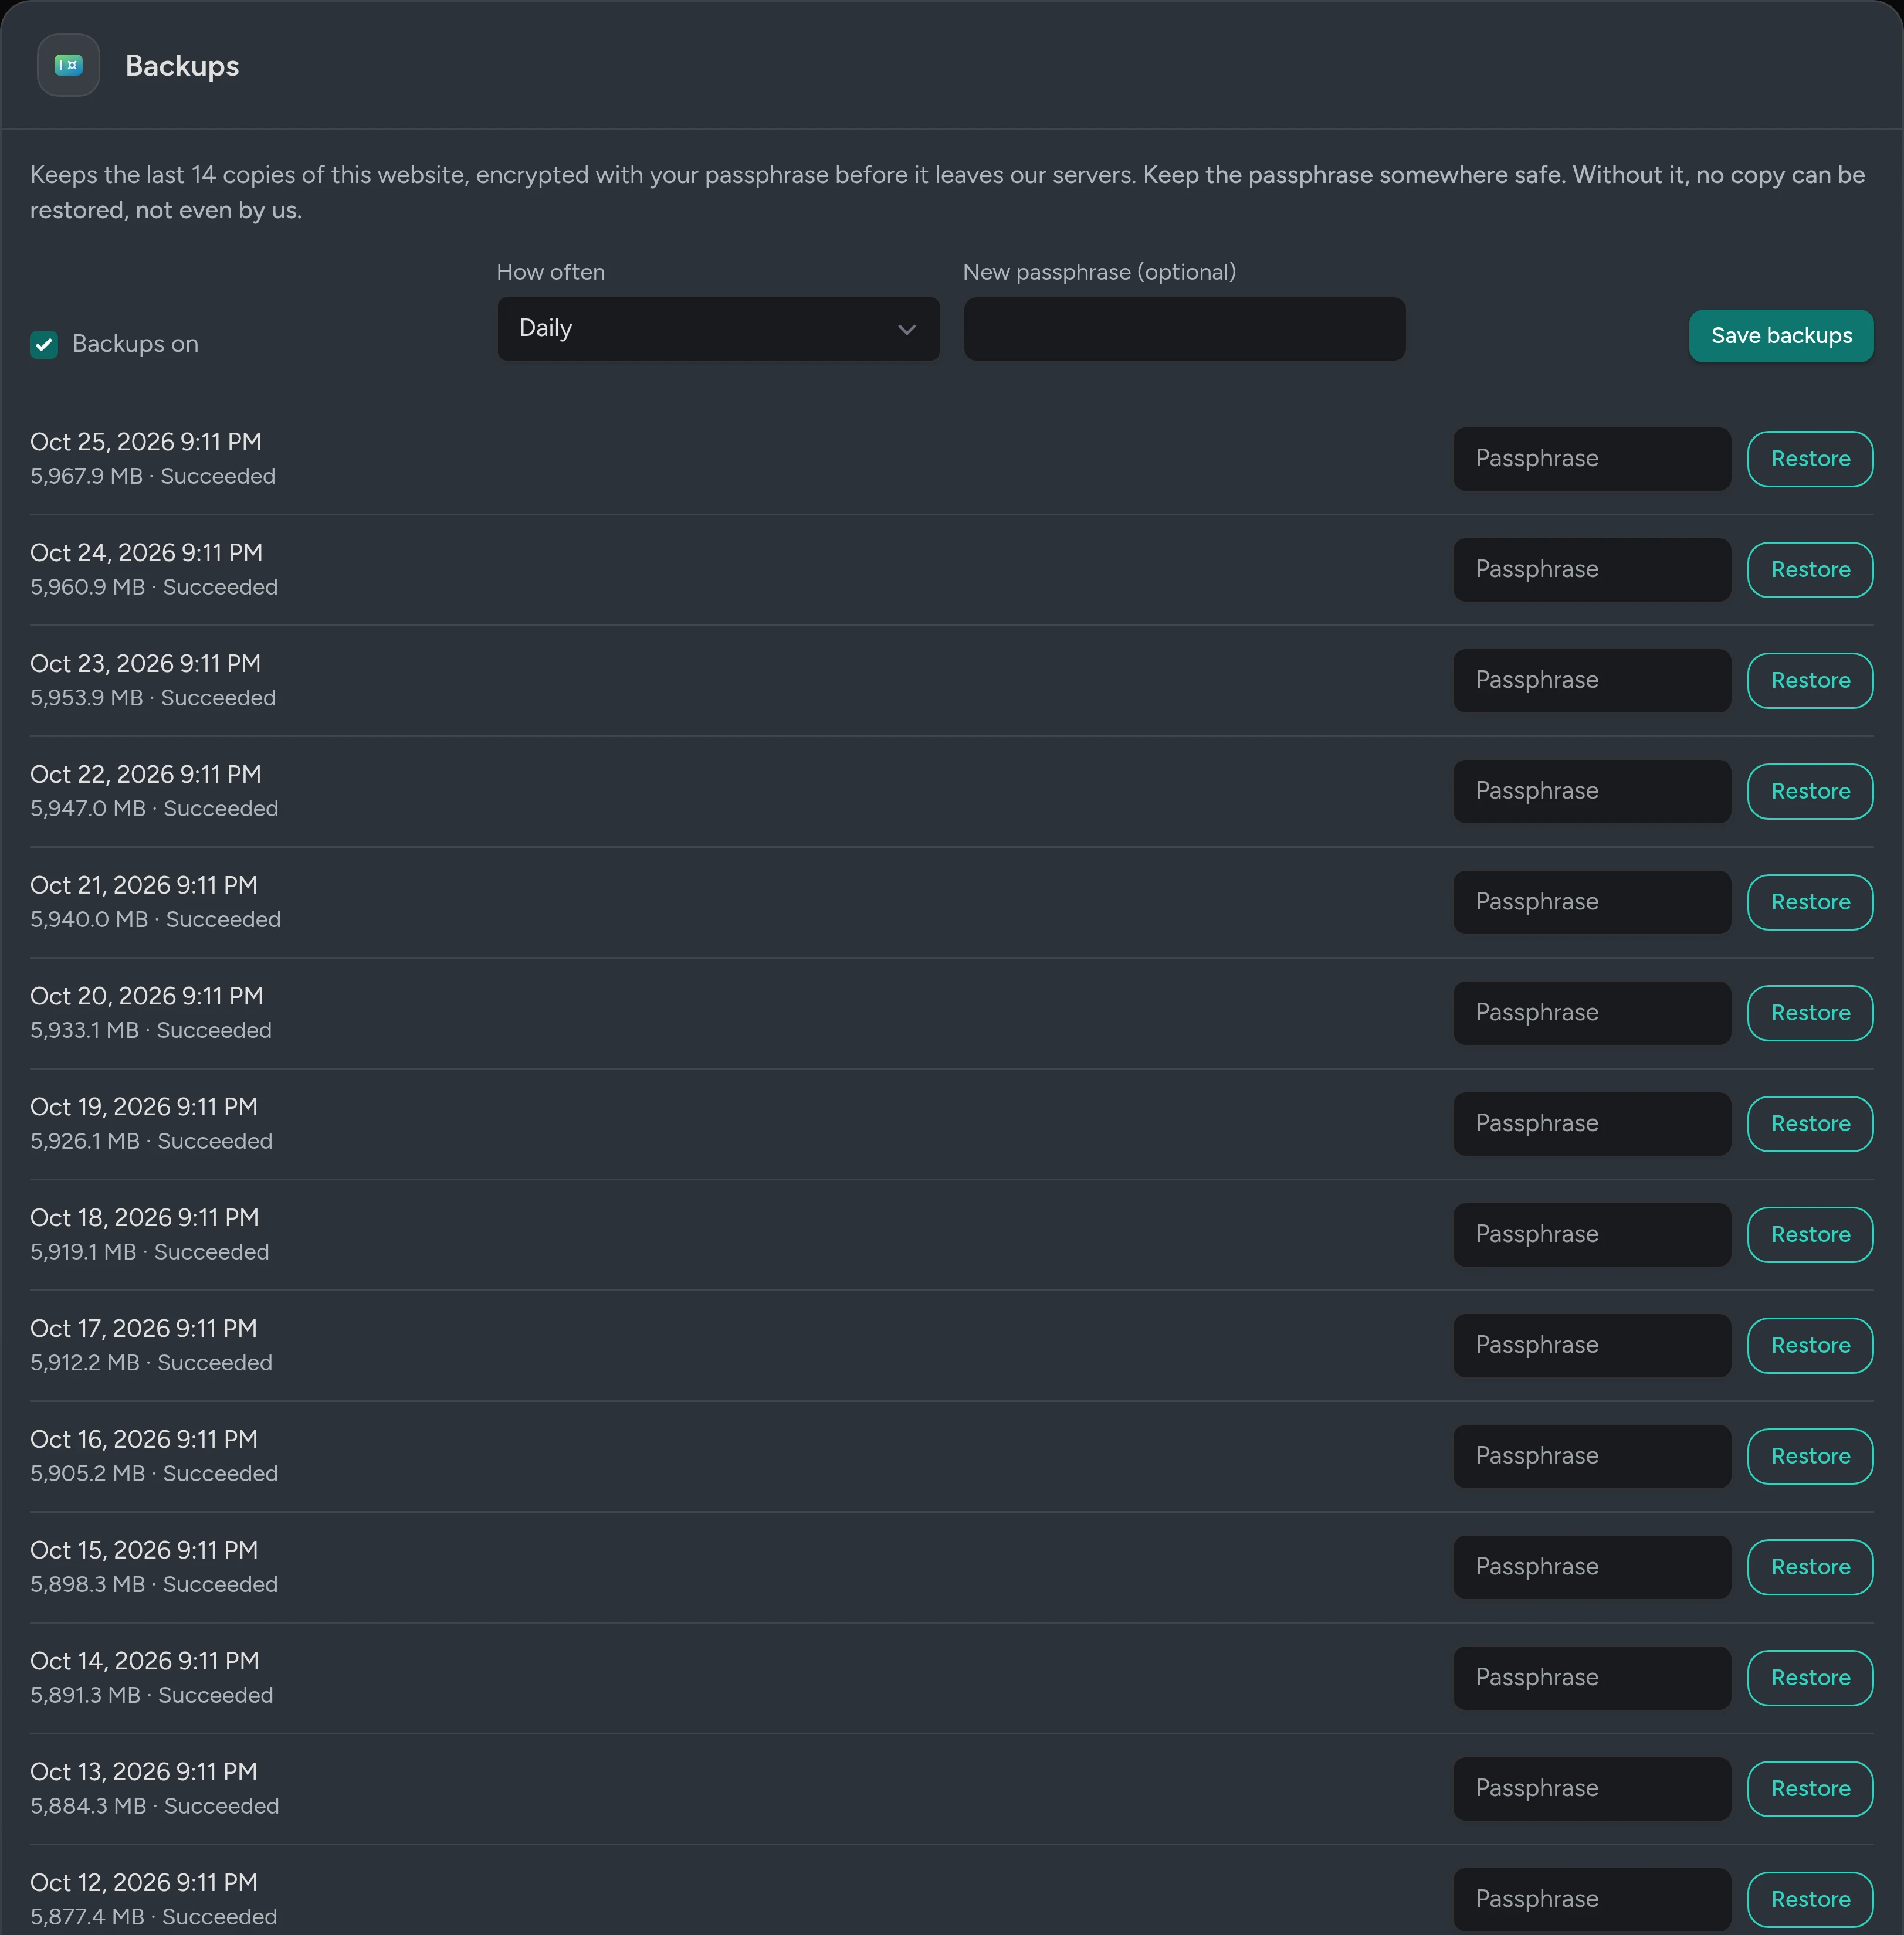Restore the Oct 23, 2026 backup
This screenshot has height=1935, width=1904.
pyautogui.click(x=1810, y=681)
